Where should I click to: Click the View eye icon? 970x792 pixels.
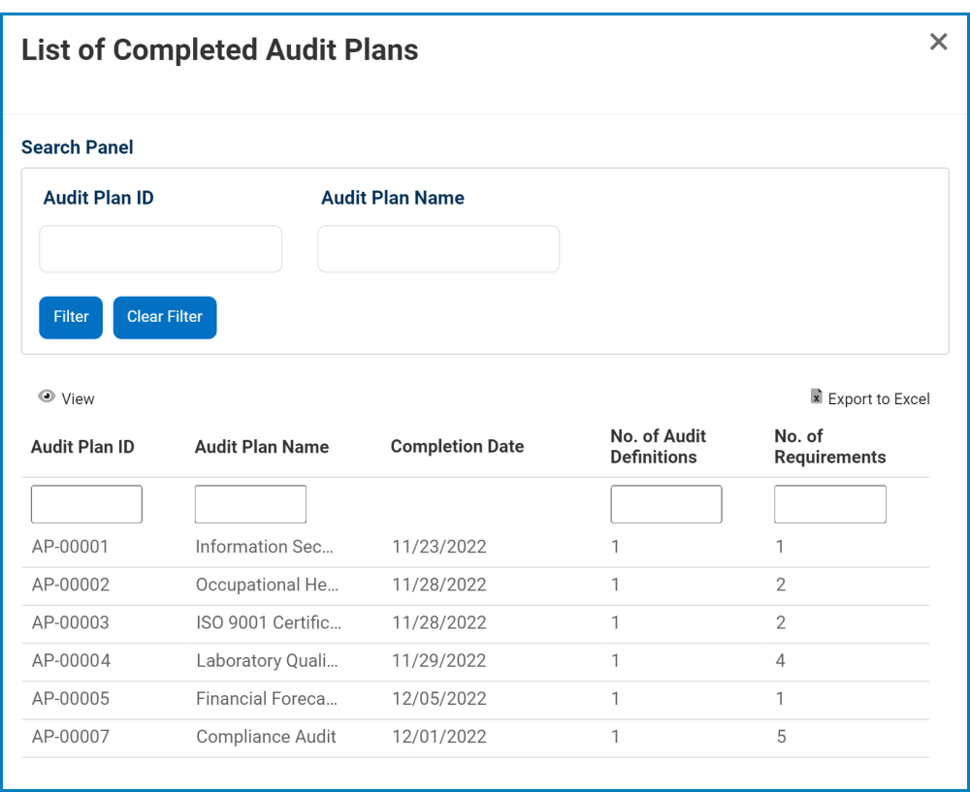click(x=47, y=396)
